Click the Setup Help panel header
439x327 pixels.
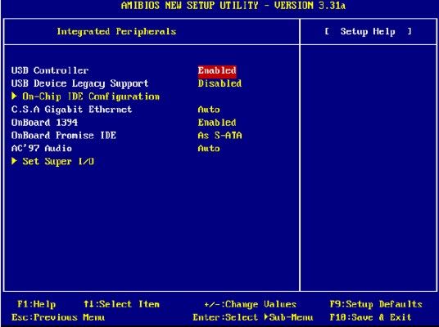[x=369, y=31]
